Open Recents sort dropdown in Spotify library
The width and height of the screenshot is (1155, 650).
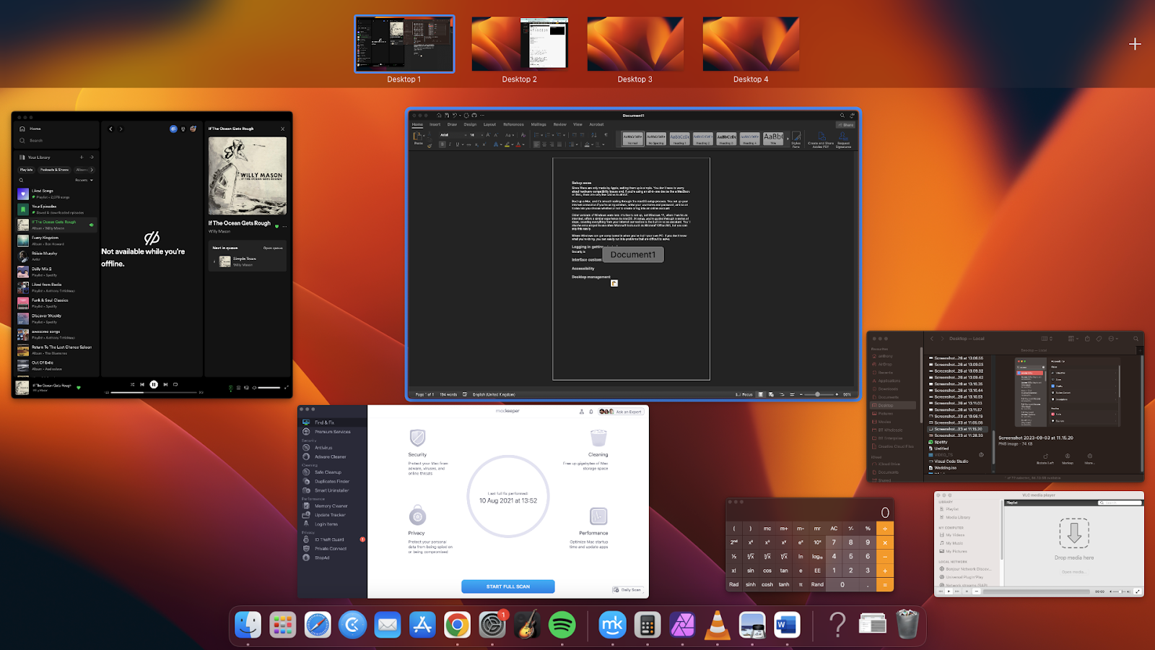click(x=84, y=180)
